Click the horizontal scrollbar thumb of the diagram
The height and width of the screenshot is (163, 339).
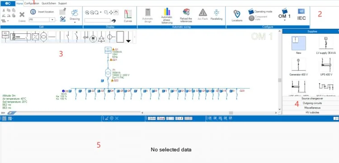[231, 113]
